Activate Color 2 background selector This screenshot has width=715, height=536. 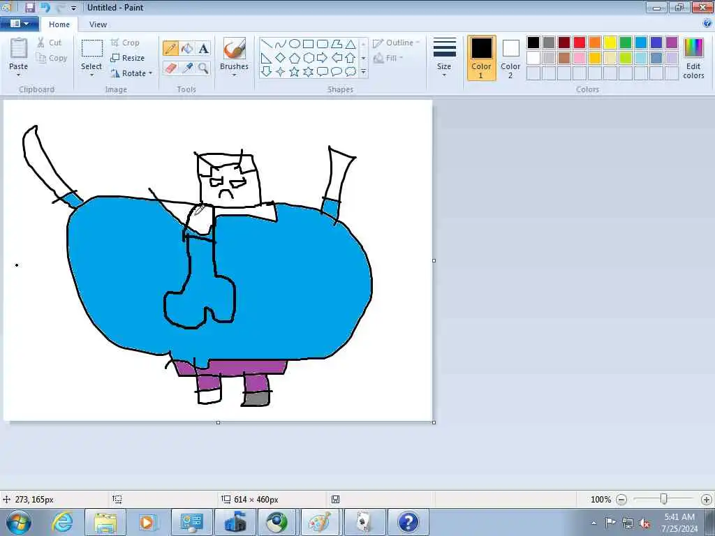(510, 58)
